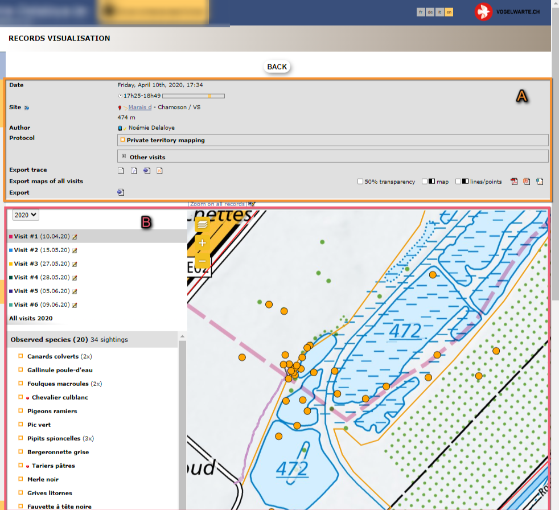
Task: Click the info icon next to Site
Action: [27, 108]
